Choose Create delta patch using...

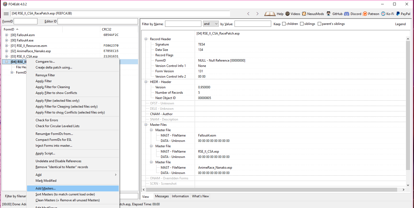[x=73, y=67]
